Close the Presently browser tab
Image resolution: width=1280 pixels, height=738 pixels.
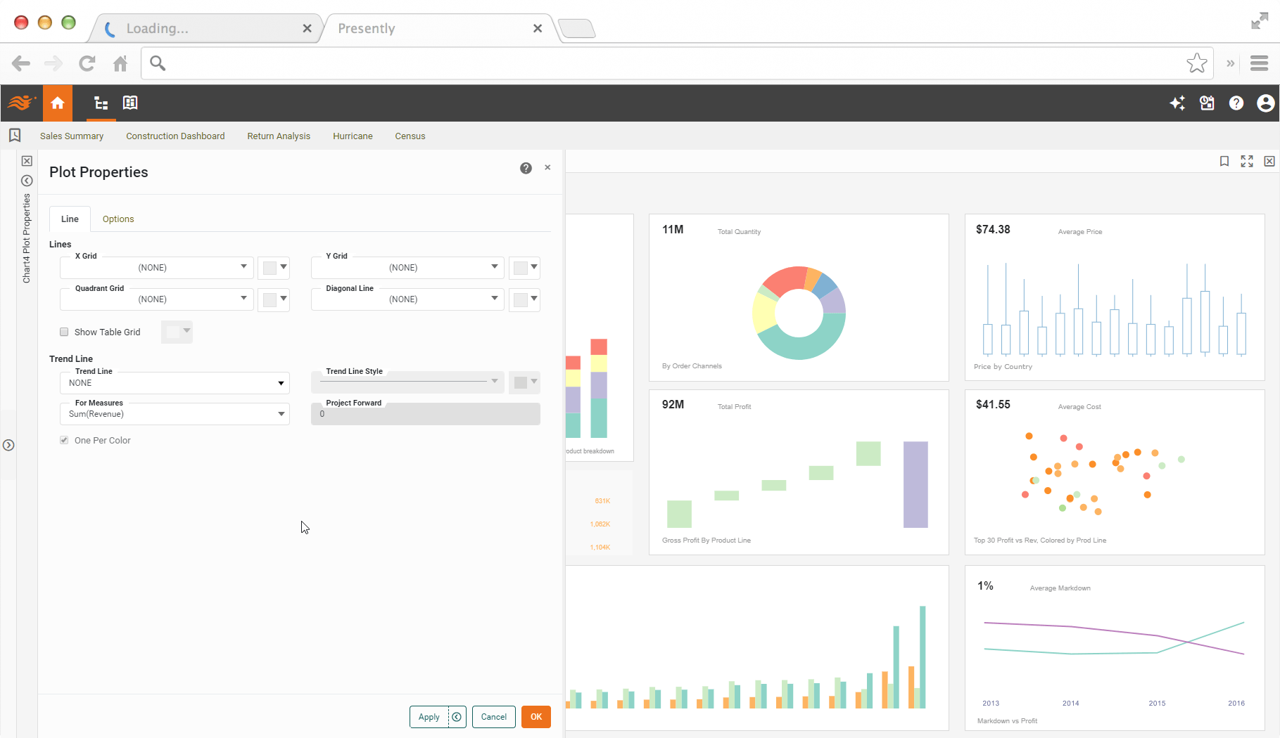[x=538, y=28]
